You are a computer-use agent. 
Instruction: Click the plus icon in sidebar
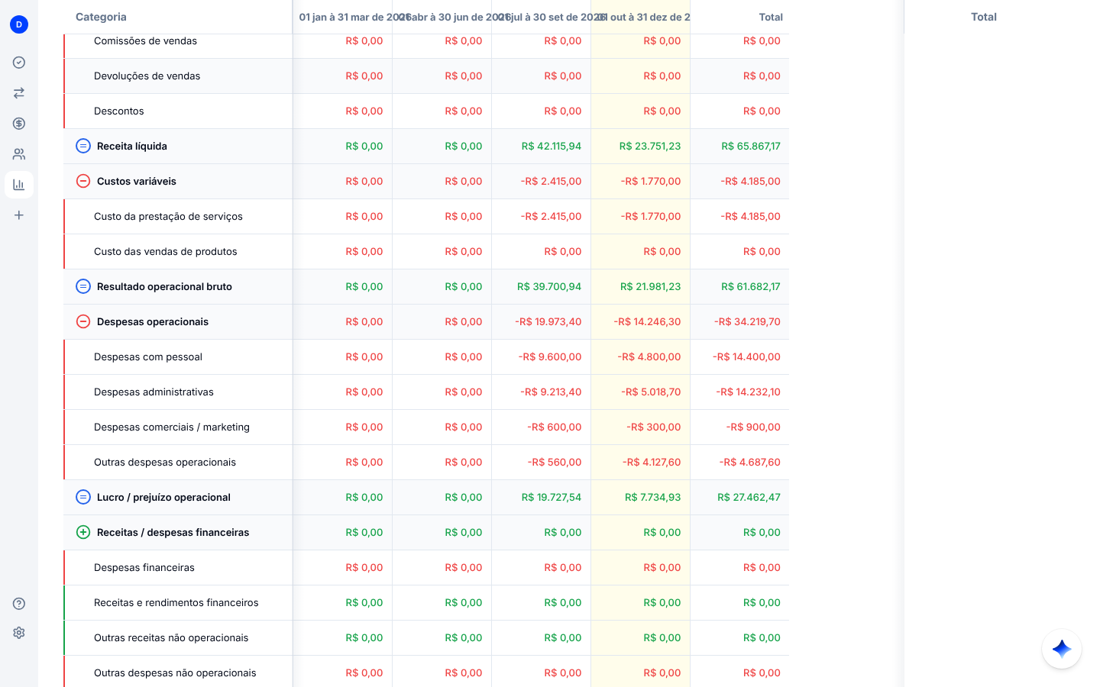coord(19,215)
